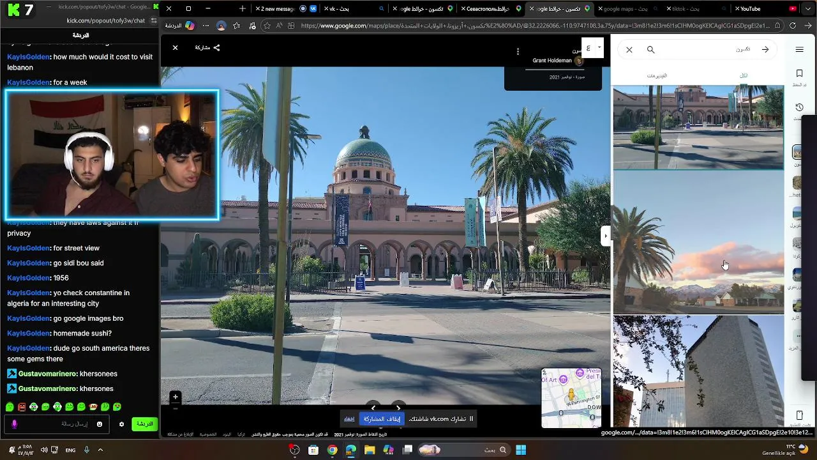Click the purple microphone icon in chat input

pyautogui.click(x=15, y=424)
